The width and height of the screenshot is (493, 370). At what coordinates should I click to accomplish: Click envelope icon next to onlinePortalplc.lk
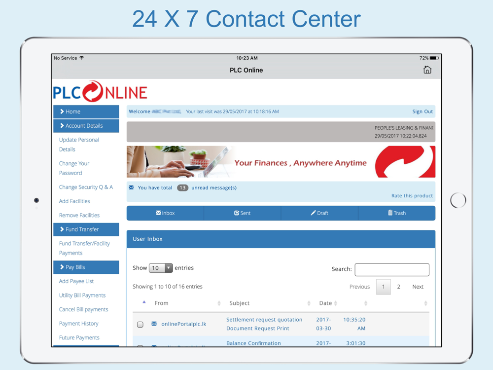click(x=154, y=324)
